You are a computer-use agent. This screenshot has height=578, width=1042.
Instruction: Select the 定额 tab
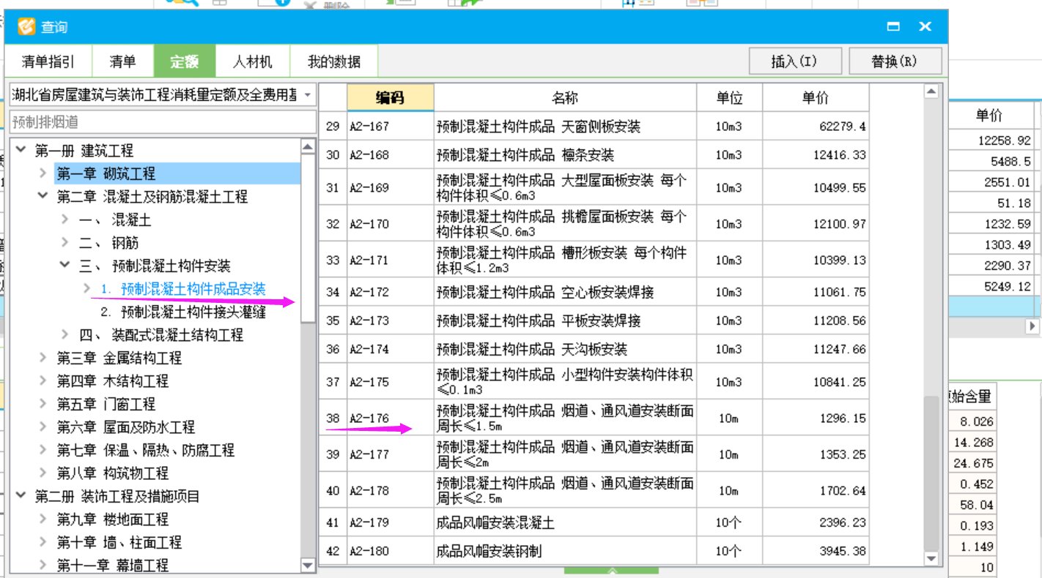click(185, 61)
